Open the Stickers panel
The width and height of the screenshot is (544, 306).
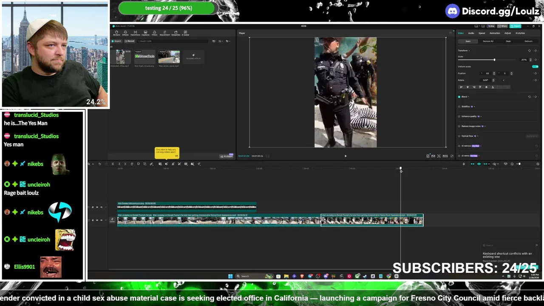[x=116, y=33]
